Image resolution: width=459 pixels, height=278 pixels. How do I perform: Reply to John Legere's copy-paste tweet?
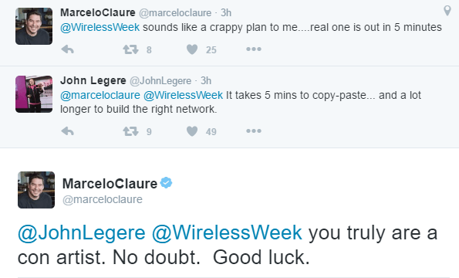[x=67, y=131]
